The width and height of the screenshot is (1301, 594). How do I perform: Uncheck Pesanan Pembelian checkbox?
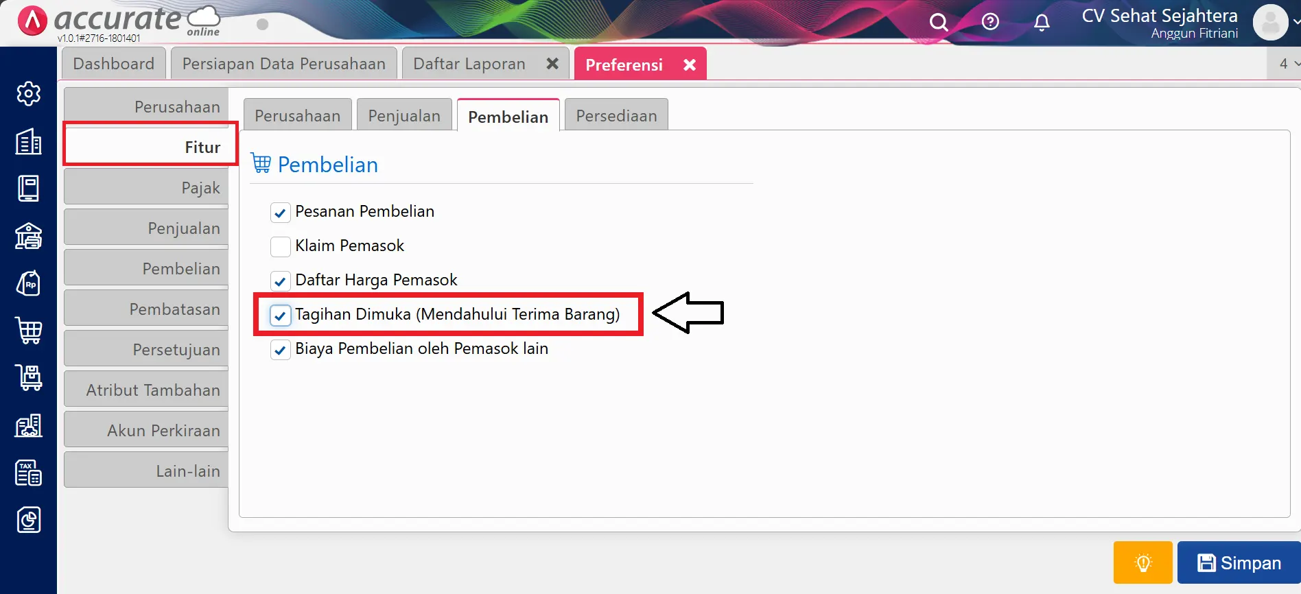pyautogui.click(x=280, y=212)
